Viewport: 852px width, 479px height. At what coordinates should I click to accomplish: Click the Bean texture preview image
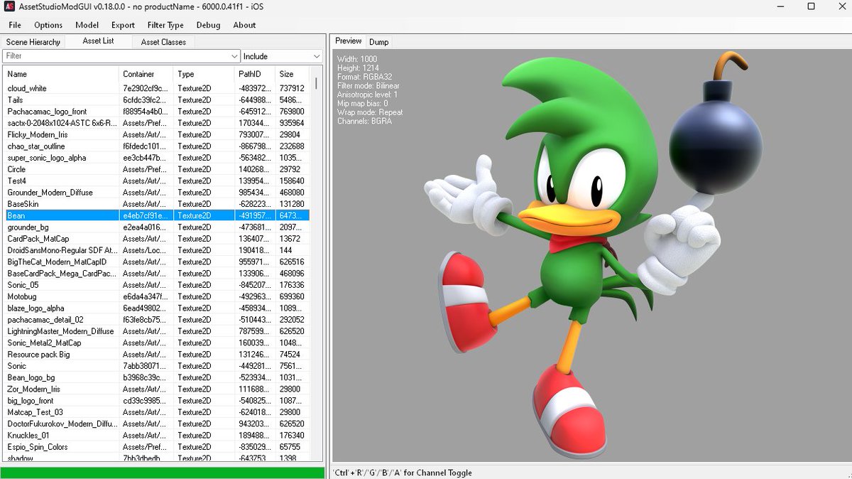594,256
